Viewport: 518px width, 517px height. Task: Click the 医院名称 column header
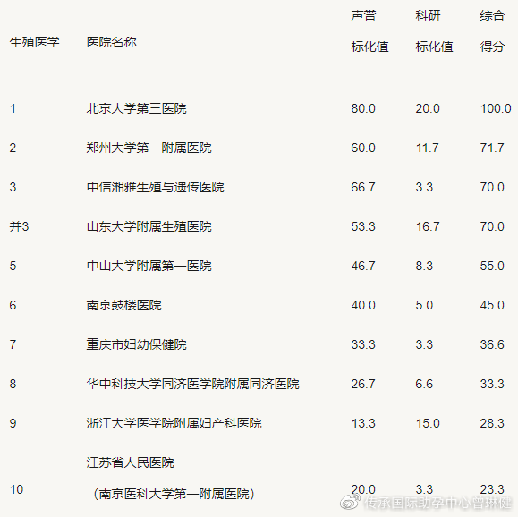112,42
